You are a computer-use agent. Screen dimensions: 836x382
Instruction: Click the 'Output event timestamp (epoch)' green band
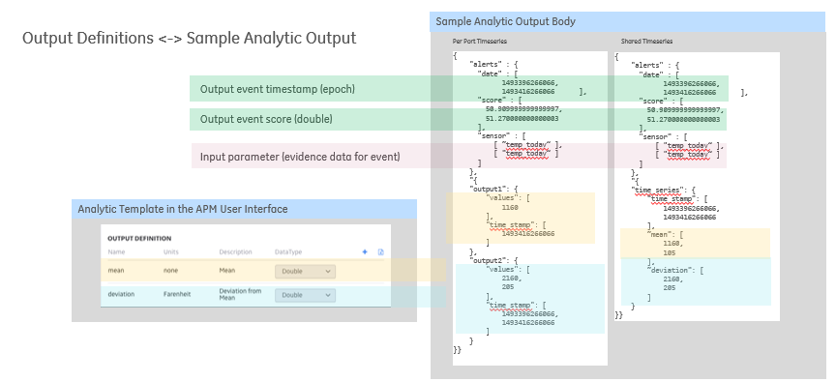click(459, 89)
